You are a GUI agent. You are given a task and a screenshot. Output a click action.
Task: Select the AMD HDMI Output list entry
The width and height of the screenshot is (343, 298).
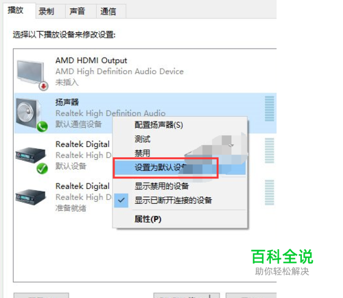pyautogui.click(x=145, y=72)
